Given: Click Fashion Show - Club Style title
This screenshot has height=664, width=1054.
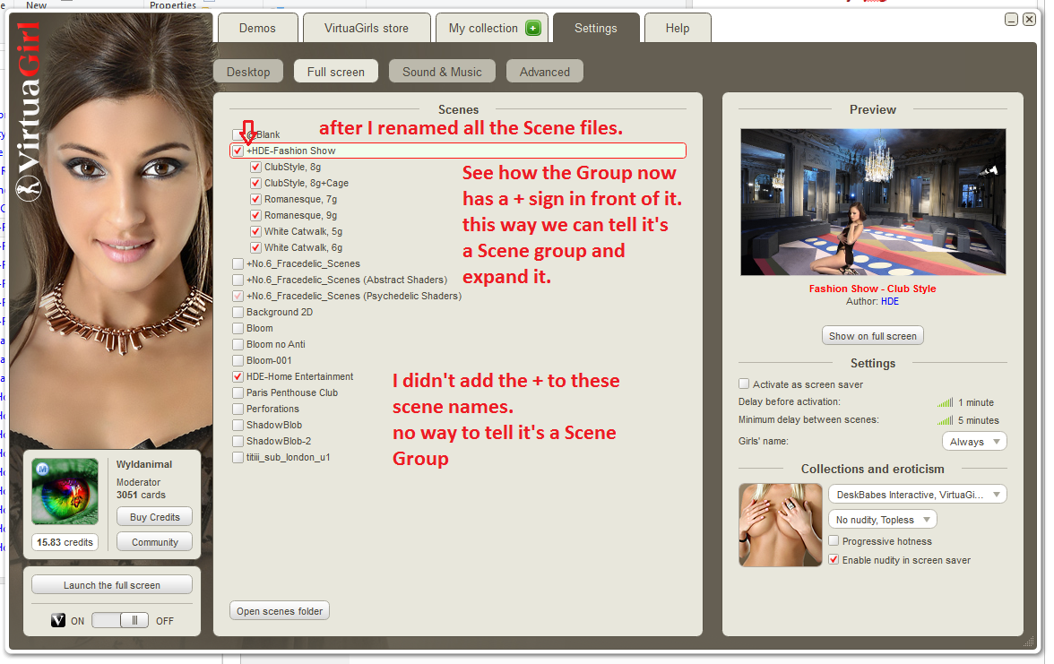Looking at the screenshot, I should click(873, 289).
